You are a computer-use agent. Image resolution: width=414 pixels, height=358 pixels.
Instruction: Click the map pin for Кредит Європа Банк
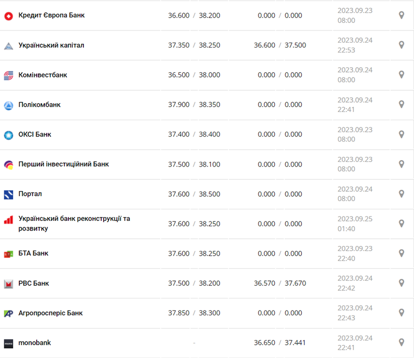coord(401,15)
